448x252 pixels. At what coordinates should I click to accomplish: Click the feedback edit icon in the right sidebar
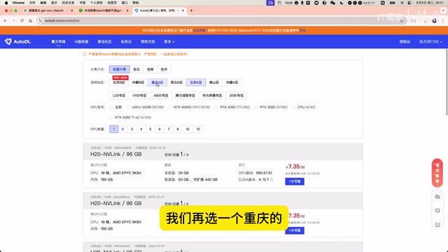pyautogui.click(x=437, y=225)
